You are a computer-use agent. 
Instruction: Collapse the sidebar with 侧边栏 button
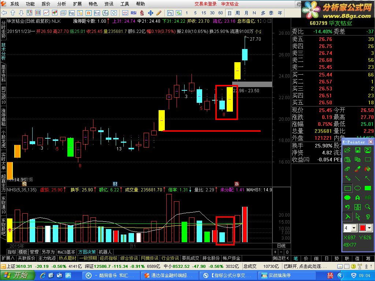click(x=281, y=258)
